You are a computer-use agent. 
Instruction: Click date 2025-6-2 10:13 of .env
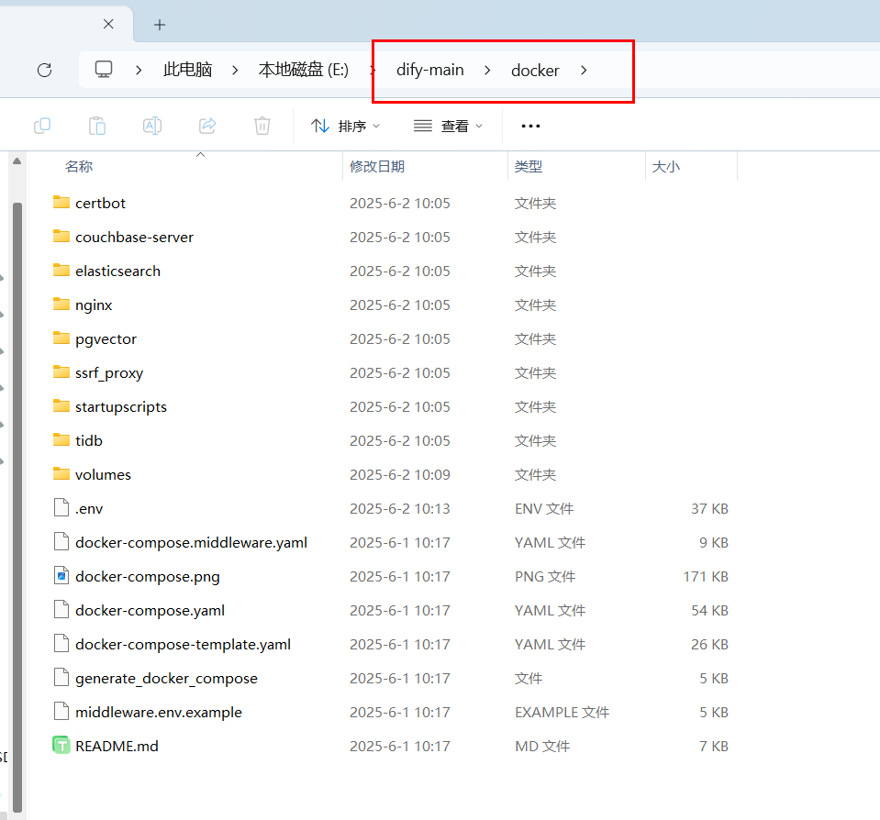pyautogui.click(x=399, y=509)
